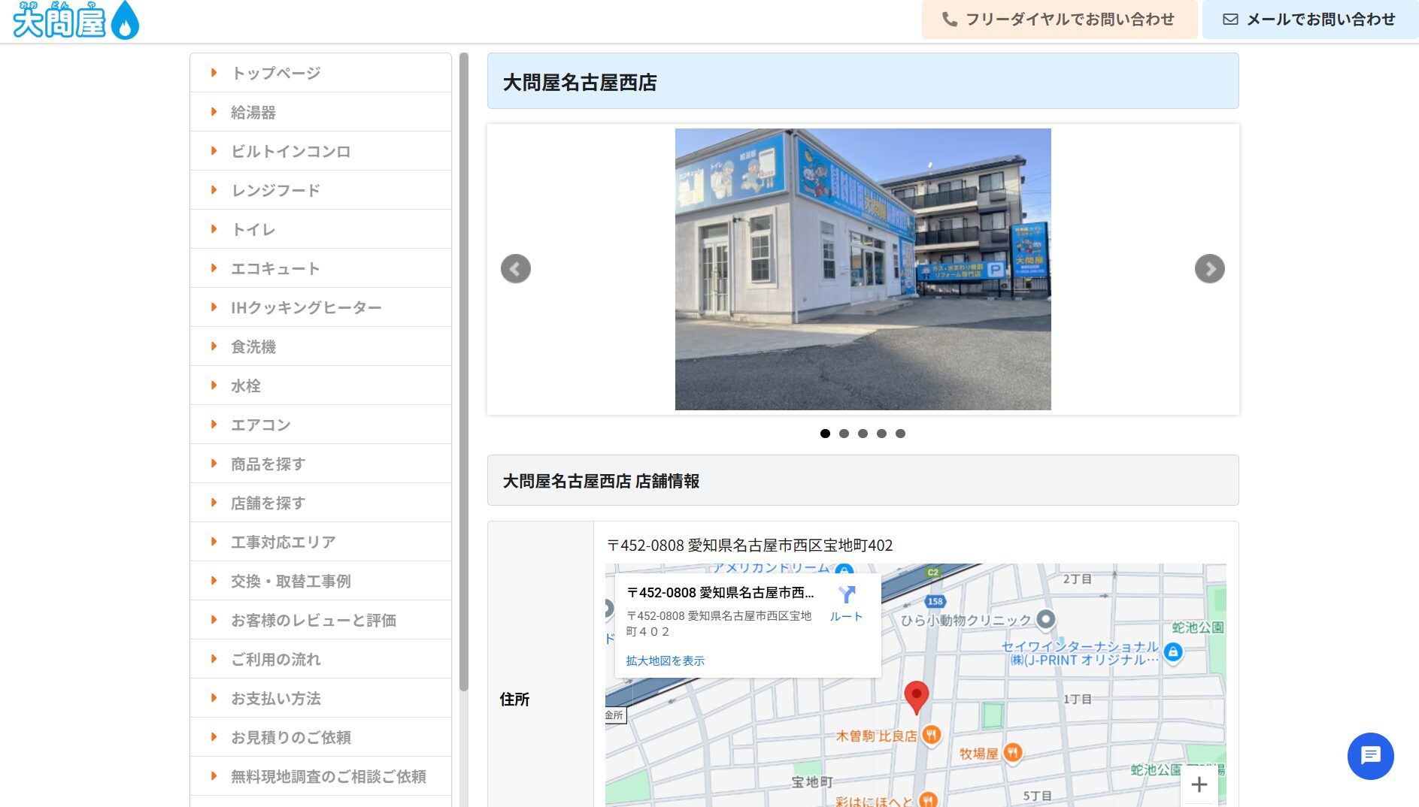Screen dimensions: 1419x807
Task: Click the phone icon in フリーダイヤル button
Action: coord(950,20)
